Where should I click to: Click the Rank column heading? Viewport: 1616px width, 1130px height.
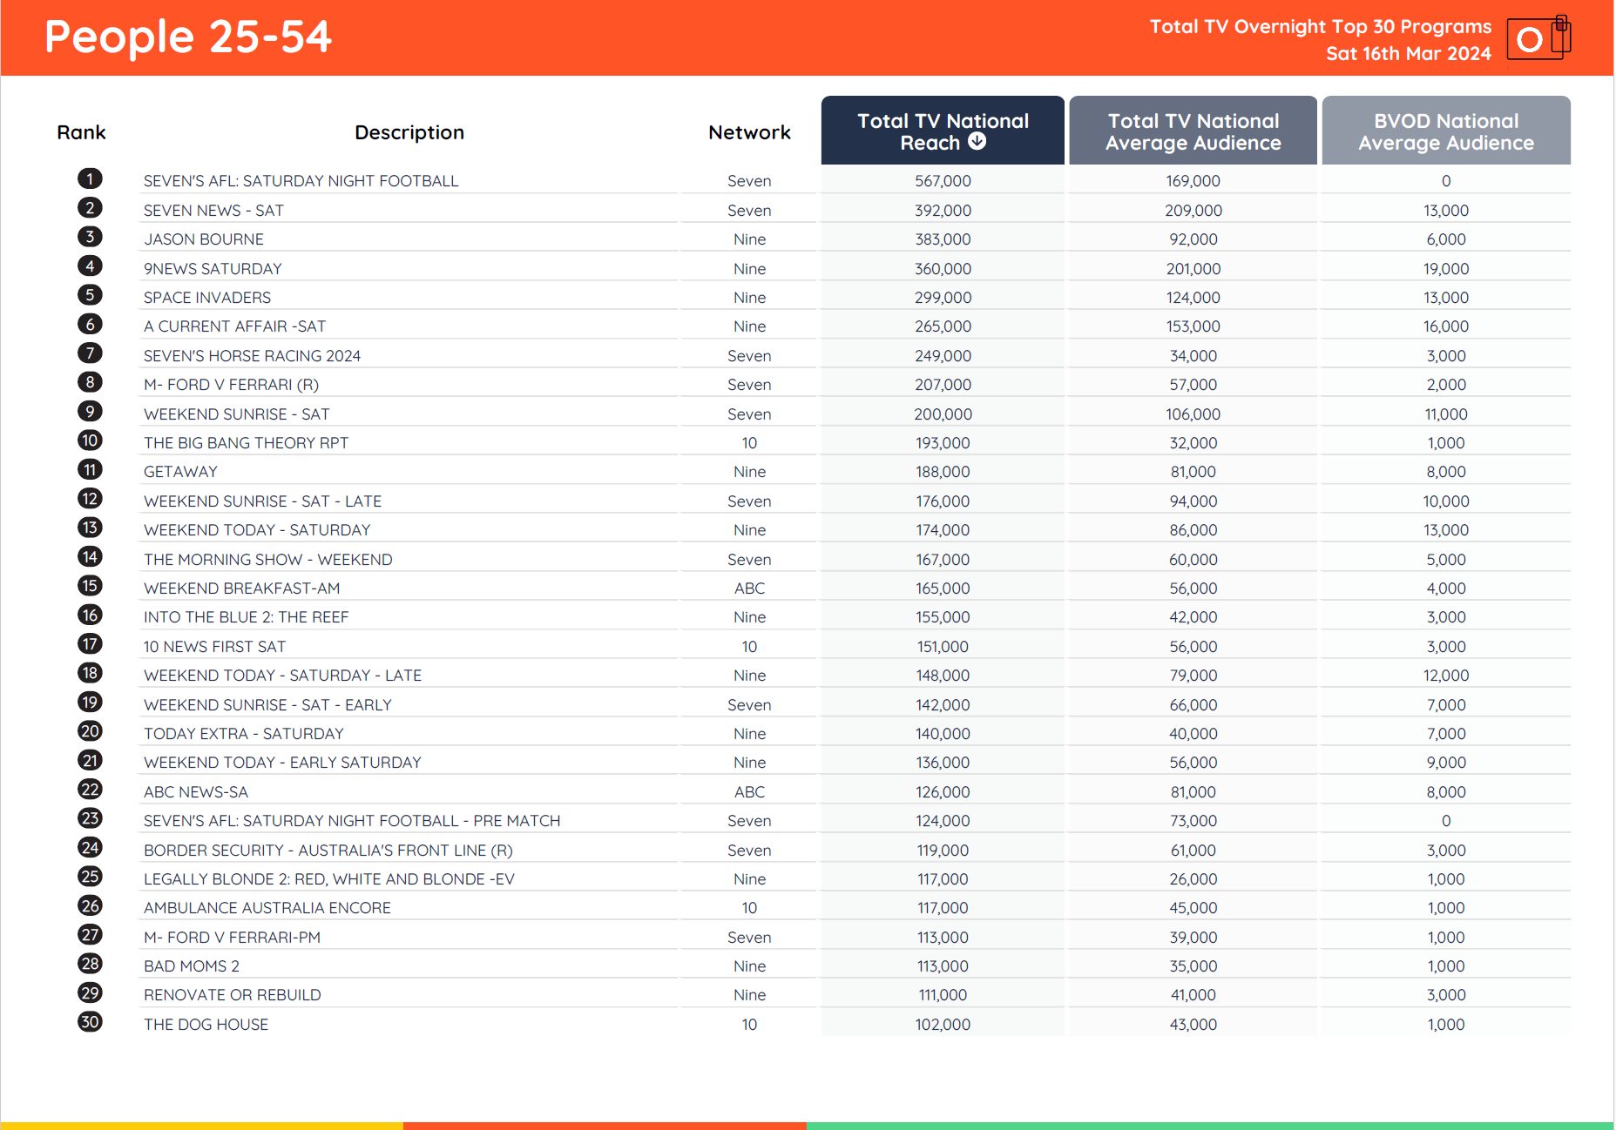click(81, 131)
